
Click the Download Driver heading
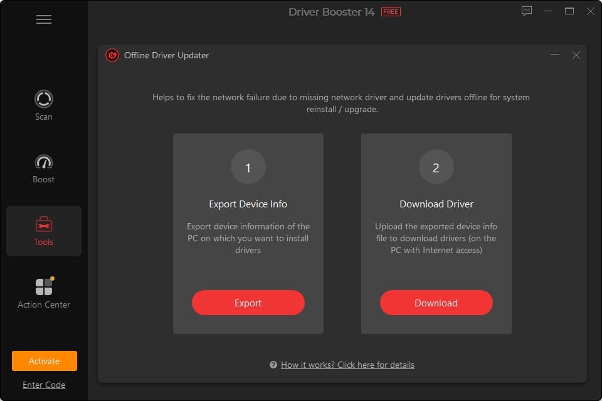(436, 204)
